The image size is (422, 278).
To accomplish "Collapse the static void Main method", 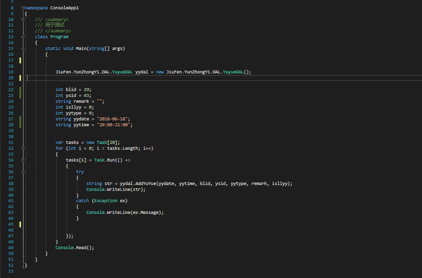I will click(23, 49).
